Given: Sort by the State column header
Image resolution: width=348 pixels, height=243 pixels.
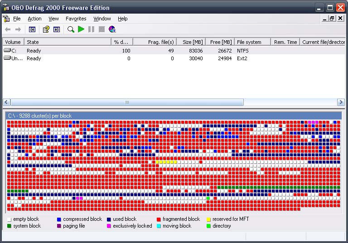Looking at the screenshot, I should point(68,42).
